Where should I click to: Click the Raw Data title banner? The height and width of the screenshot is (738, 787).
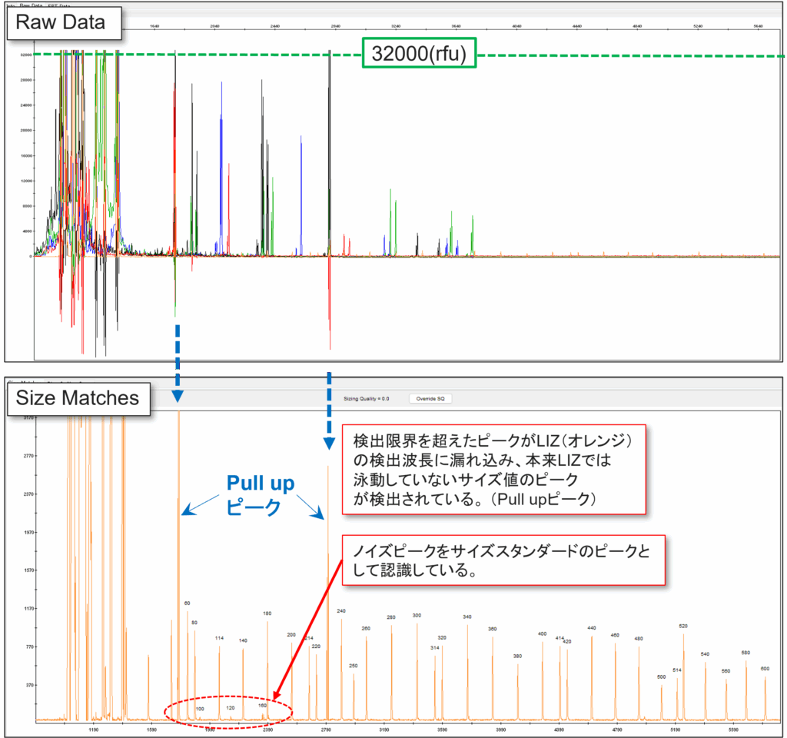[x=64, y=24]
